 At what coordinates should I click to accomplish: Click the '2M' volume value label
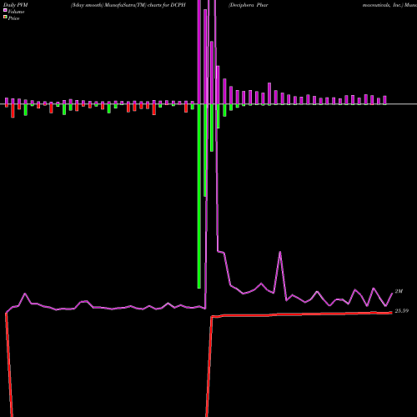(x=399, y=291)
